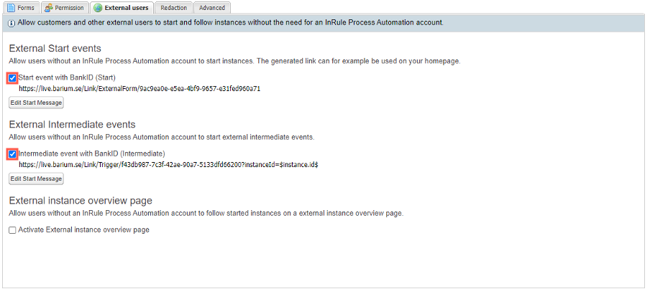650x294 pixels.
Task: Click the 'Start event with BankID (Start)' label text
Action: point(72,77)
